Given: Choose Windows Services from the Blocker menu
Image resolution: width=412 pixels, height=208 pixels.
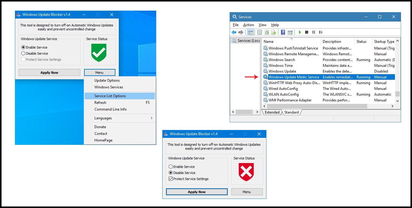Looking at the screenshot, I should click(x=120, y=87).
